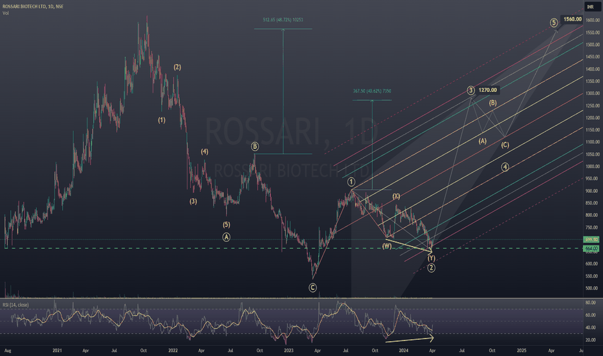This screenshot has height=356, width=603.
Task: Click the (3) wave label
Action: [x=193, y=201]
